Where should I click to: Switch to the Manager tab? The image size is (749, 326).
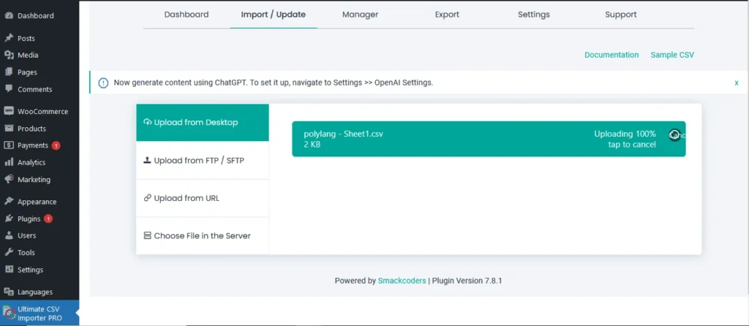click(x=360, y=15)
